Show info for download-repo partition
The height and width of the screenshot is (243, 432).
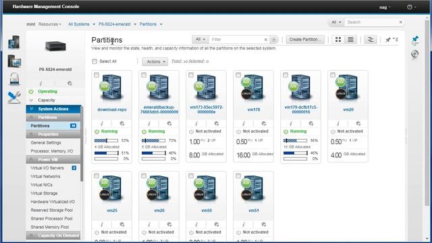click(102, 124)
